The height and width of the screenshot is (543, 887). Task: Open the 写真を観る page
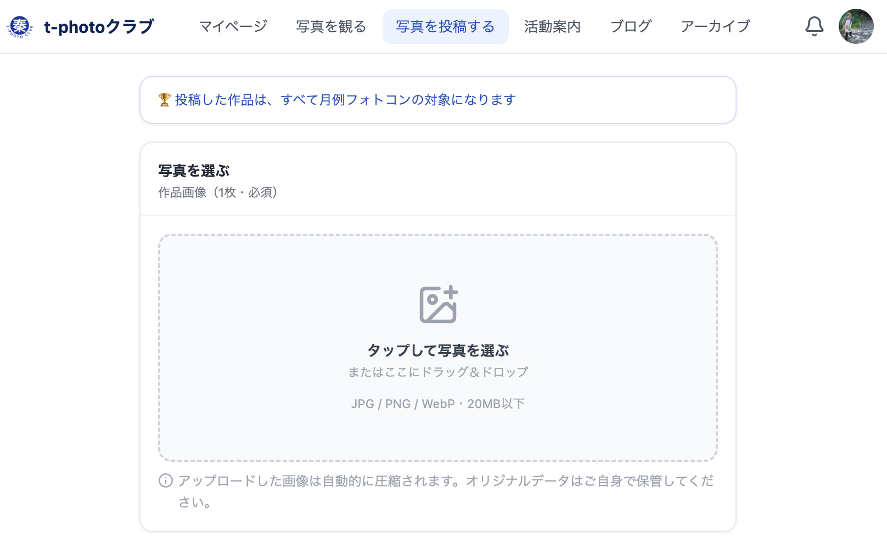click(331, 26)
